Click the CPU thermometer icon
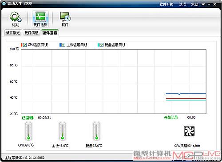This screenshot has width=222, height=162. point(28,131)
